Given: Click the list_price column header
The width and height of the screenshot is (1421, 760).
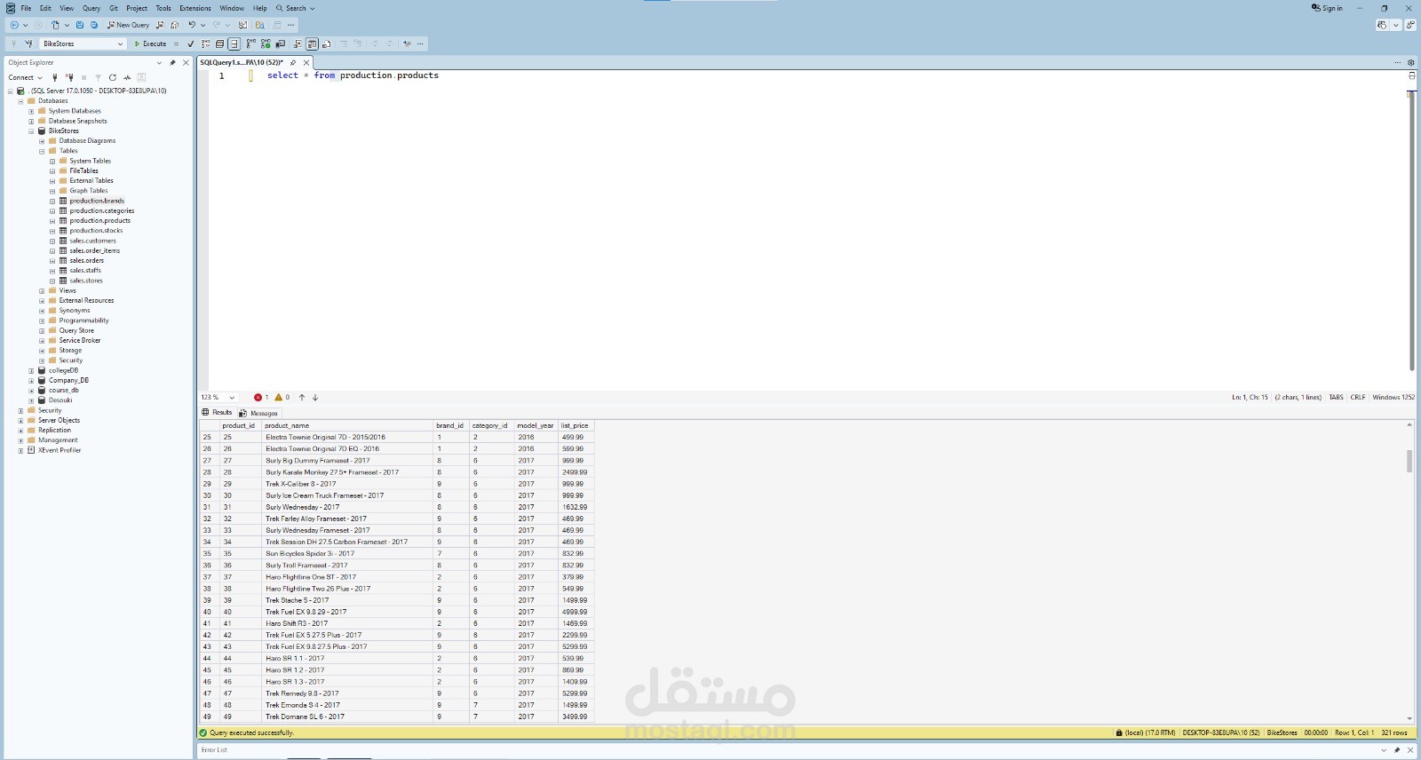Looking at the screenshot, I should point(575,425).
